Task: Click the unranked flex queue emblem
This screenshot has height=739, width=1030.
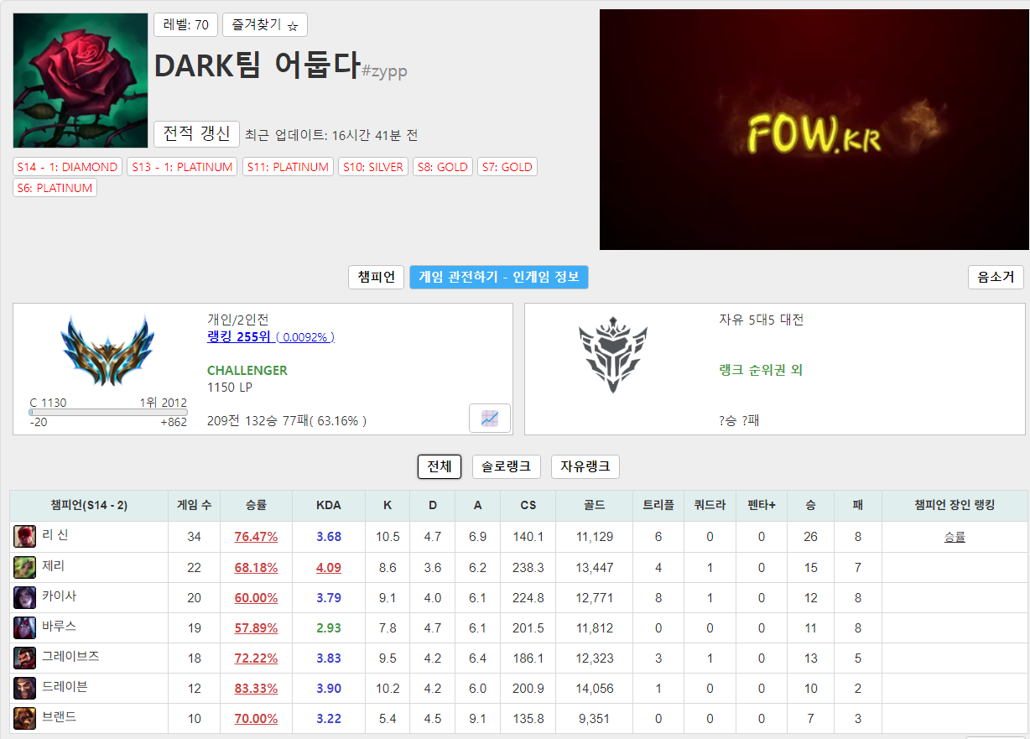Action: [x=613, y=355]
